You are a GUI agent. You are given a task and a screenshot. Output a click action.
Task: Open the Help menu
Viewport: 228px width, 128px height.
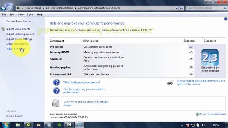click(40, 15)
